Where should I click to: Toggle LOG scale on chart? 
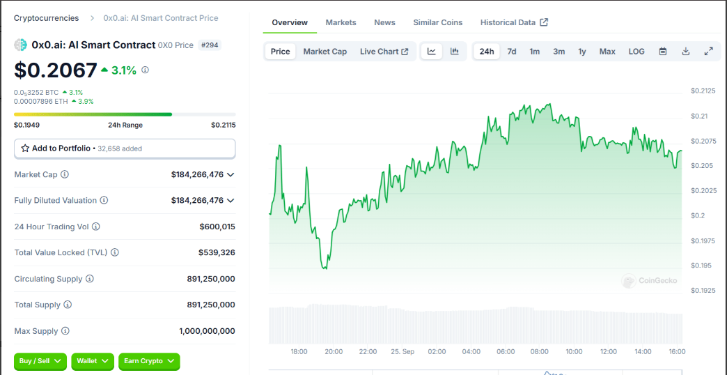tap(636, 52)
